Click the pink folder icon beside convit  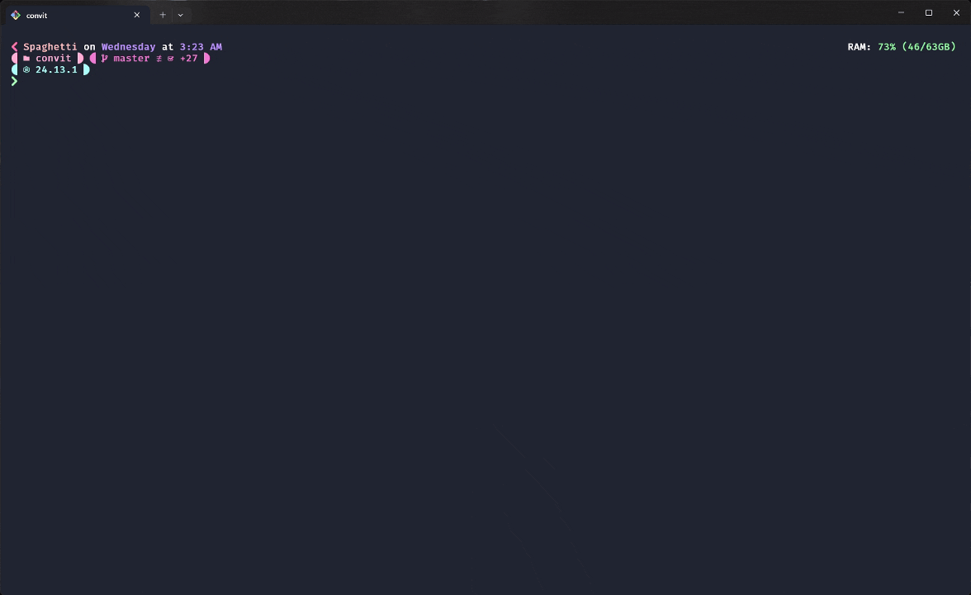[x=26, y=58]
